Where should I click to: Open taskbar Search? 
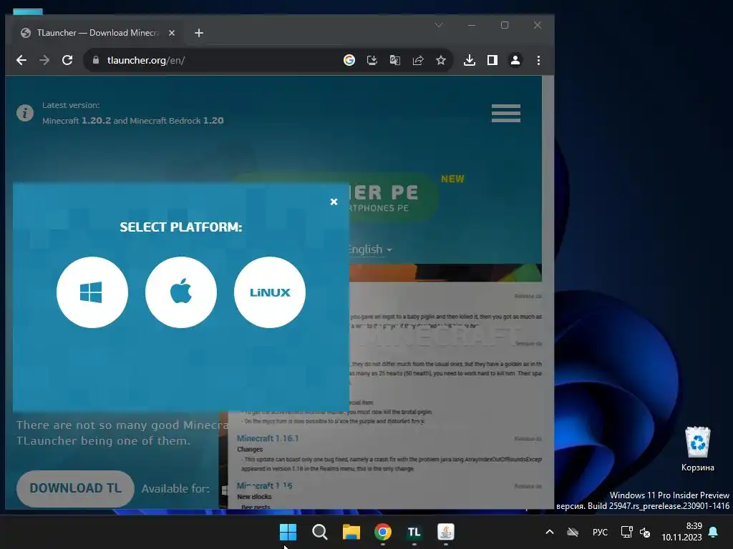coord(320,532)
